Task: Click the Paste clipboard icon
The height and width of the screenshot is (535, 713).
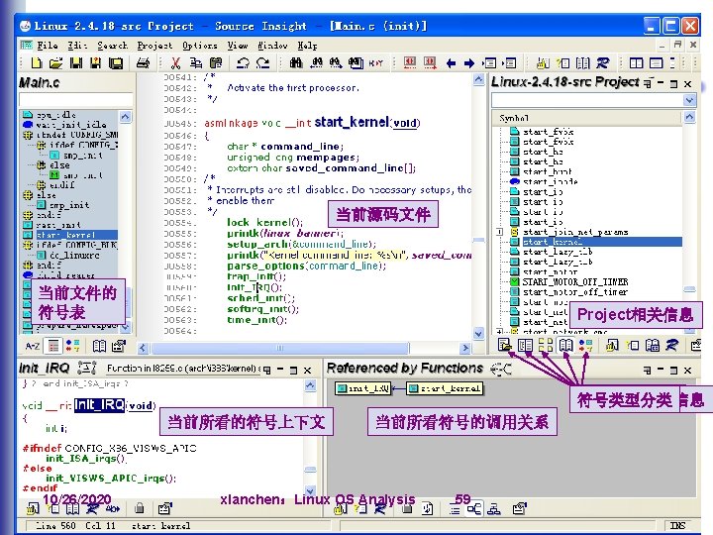Action: click(x=216, y=63)
